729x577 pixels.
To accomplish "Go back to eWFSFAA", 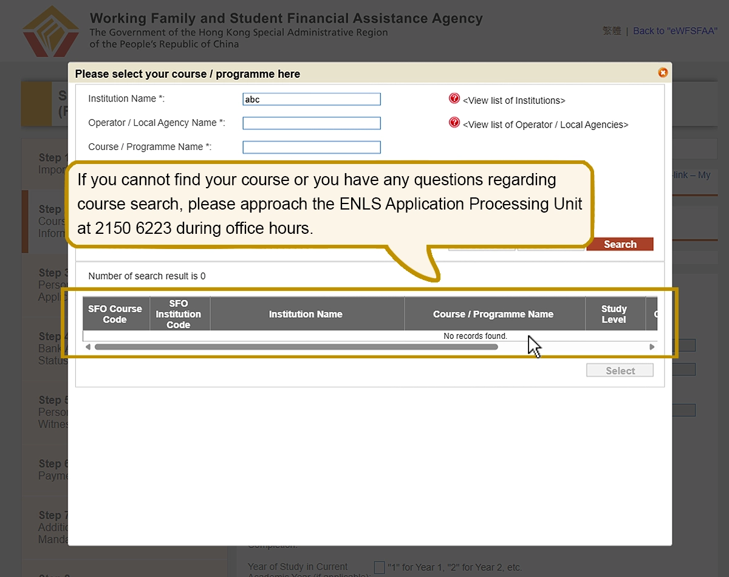I will pyautogui.click(x=675, y=31).
